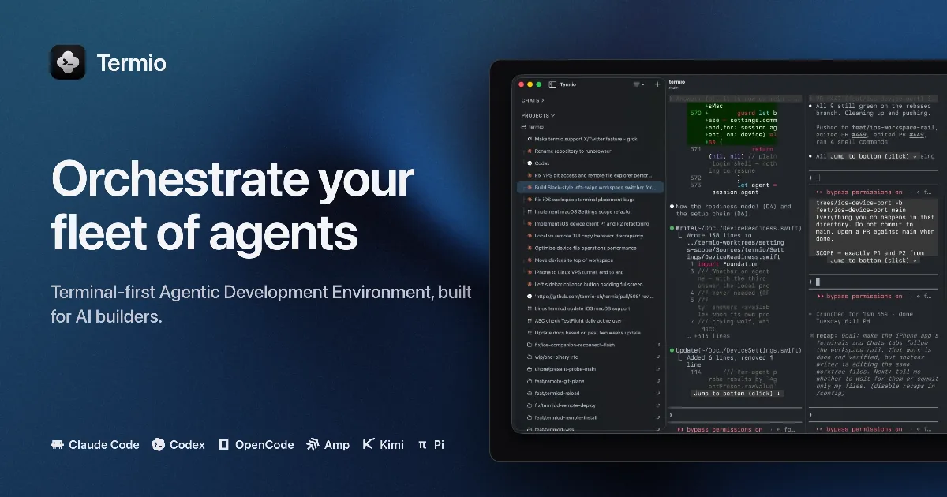Open branch action icon for fix/ios-companion-reconnect-flash
This screenshot has height=497, width=947.
click(x=657, y=345)
